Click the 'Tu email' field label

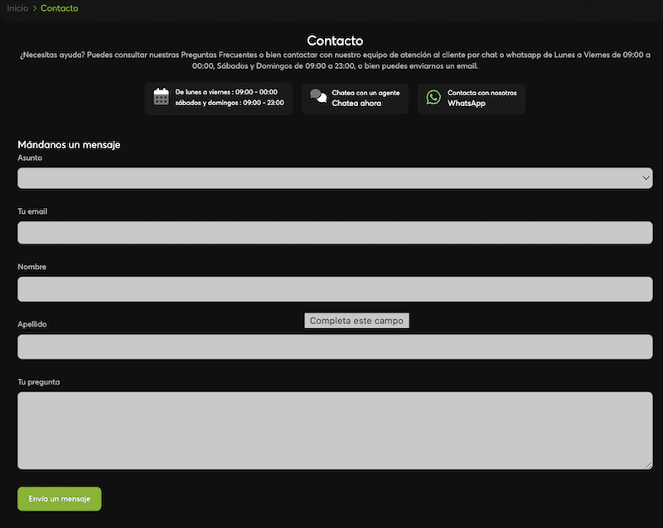pos(32,211)
